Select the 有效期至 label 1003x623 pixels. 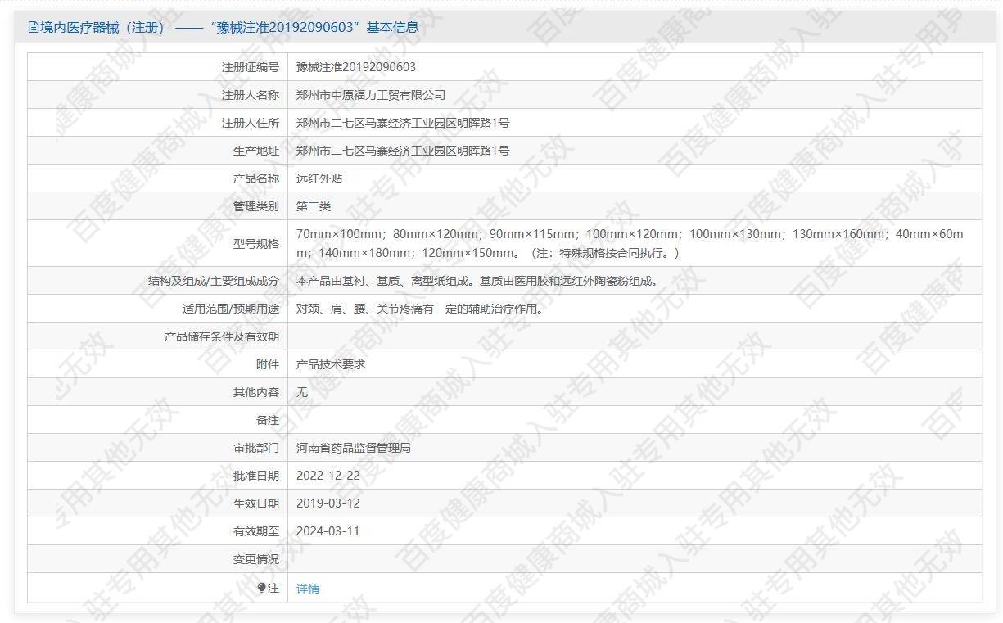[256, 531]
